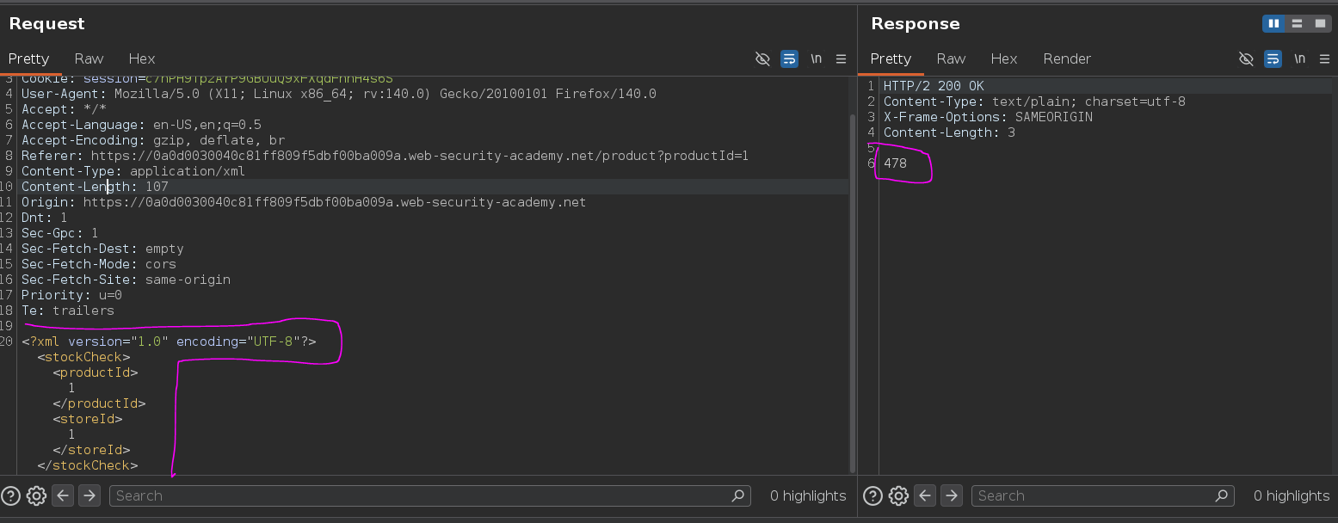Click the Accept-Language header line

pyautogui.click(x=141, y=125)
